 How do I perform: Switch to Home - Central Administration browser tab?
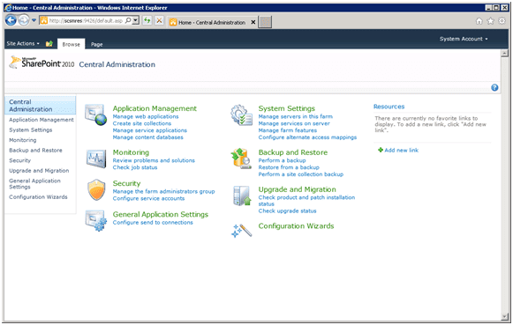(x=212, y=22)
